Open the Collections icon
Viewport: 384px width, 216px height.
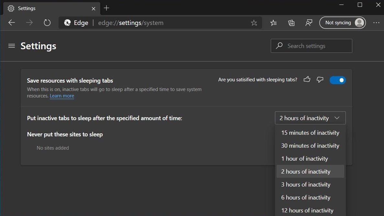pos(291,23)
